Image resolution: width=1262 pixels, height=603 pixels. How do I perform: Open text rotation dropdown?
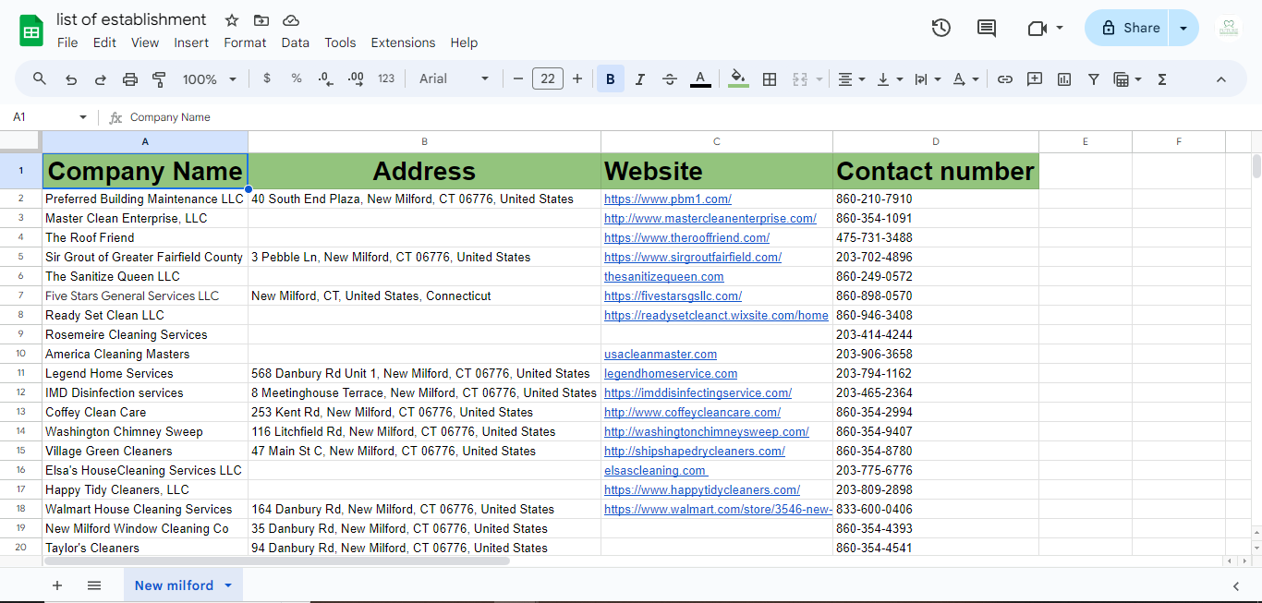click(x=965, y=79)
